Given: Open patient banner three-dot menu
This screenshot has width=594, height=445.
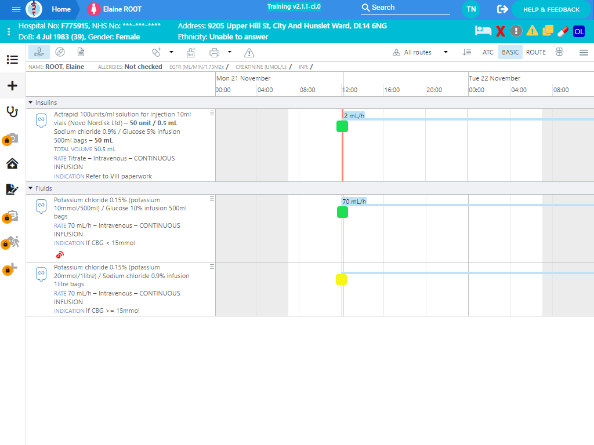Looking at the screenshot, I should pos(9,31).
